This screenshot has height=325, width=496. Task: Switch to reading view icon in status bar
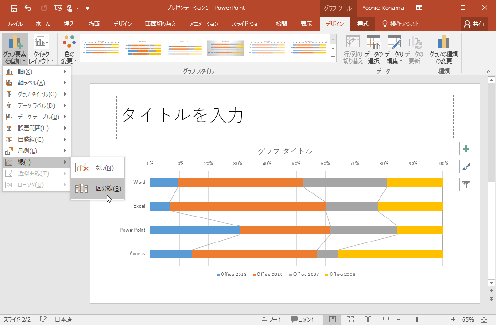coord(368,319)
